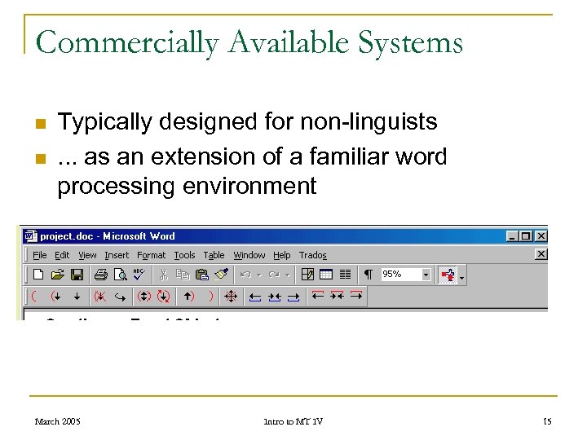Viewport: 587px width, 440px height.
Task: Click the New Blank Document icon
Action: point(38,275)
